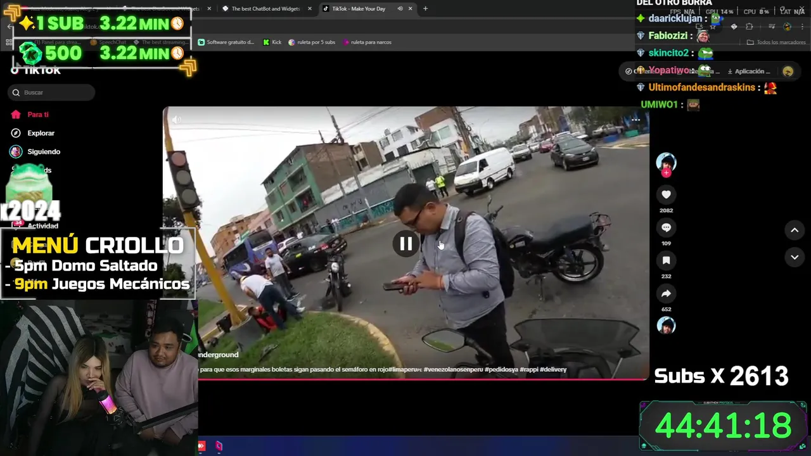Screen dimensions: 811x456
Task: Open the video's three-dot options menu
Action: tap(635, 119)
